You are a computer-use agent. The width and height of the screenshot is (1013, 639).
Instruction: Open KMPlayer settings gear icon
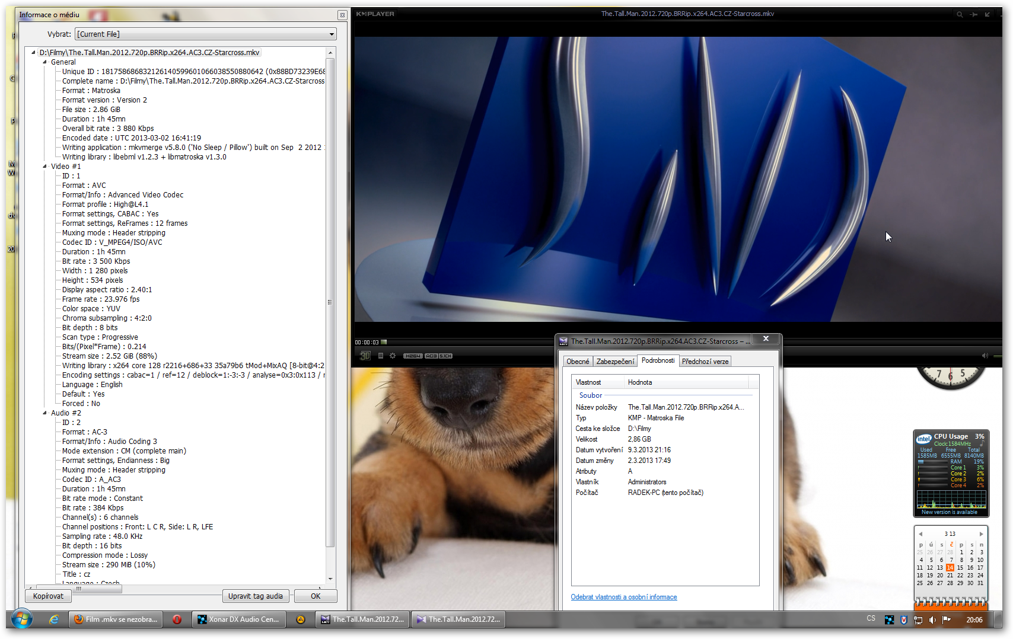click(393, 356)
